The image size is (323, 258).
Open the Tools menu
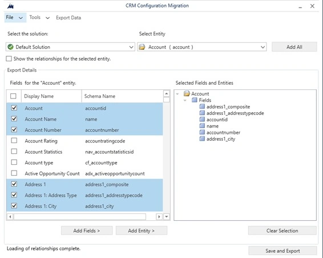click(x=39, y=18)
